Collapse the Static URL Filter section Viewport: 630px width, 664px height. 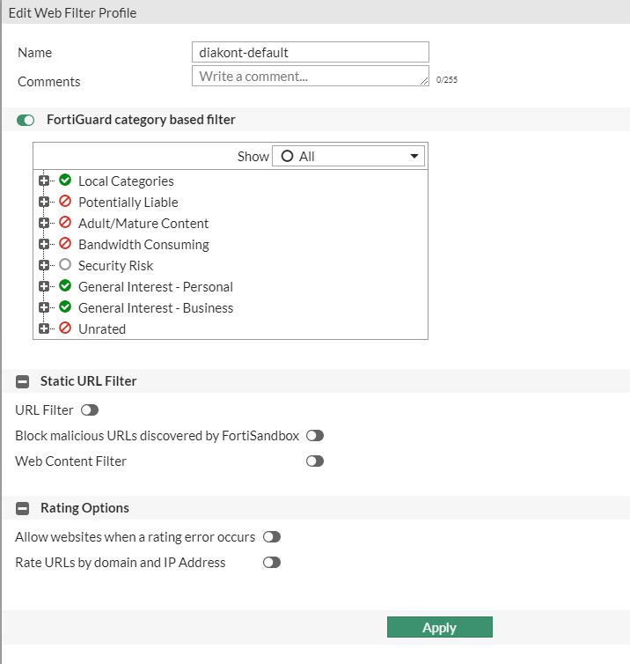23,381
